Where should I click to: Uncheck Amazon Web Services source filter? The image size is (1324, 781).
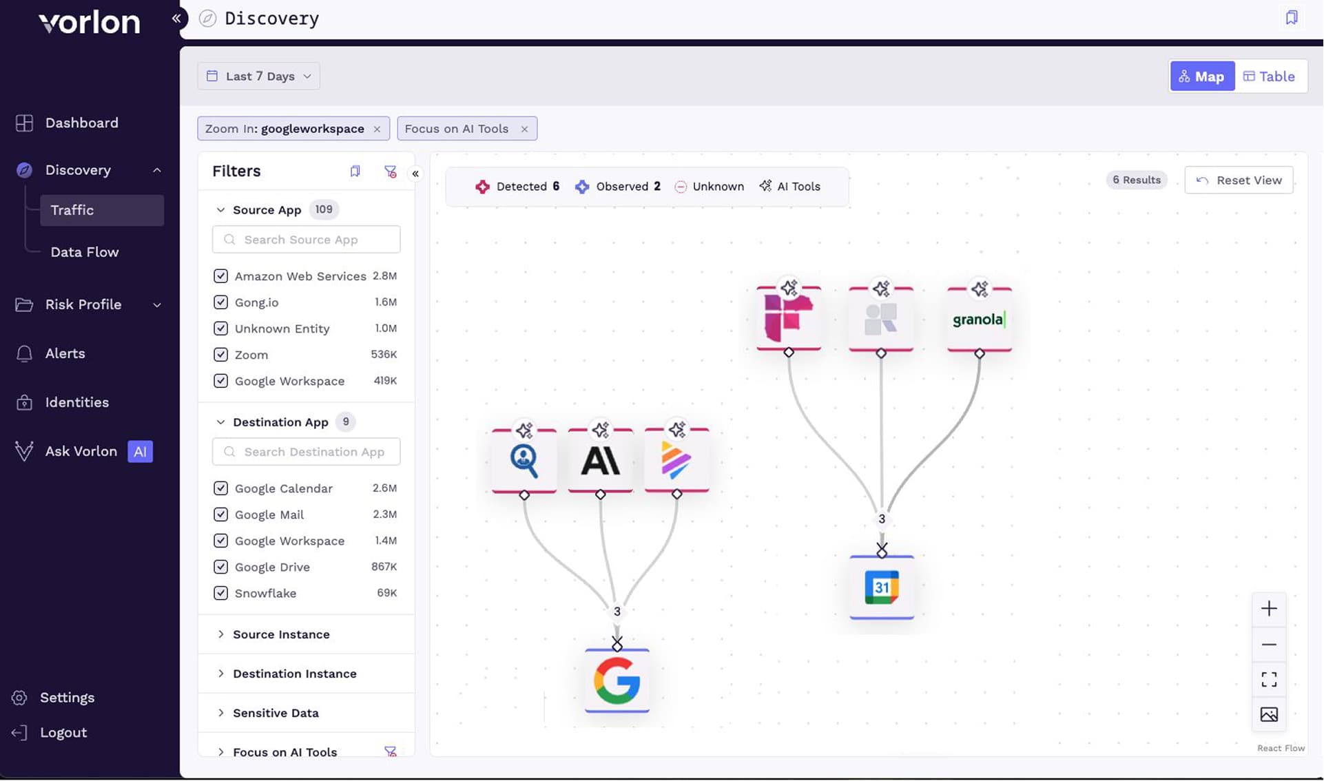220,276
